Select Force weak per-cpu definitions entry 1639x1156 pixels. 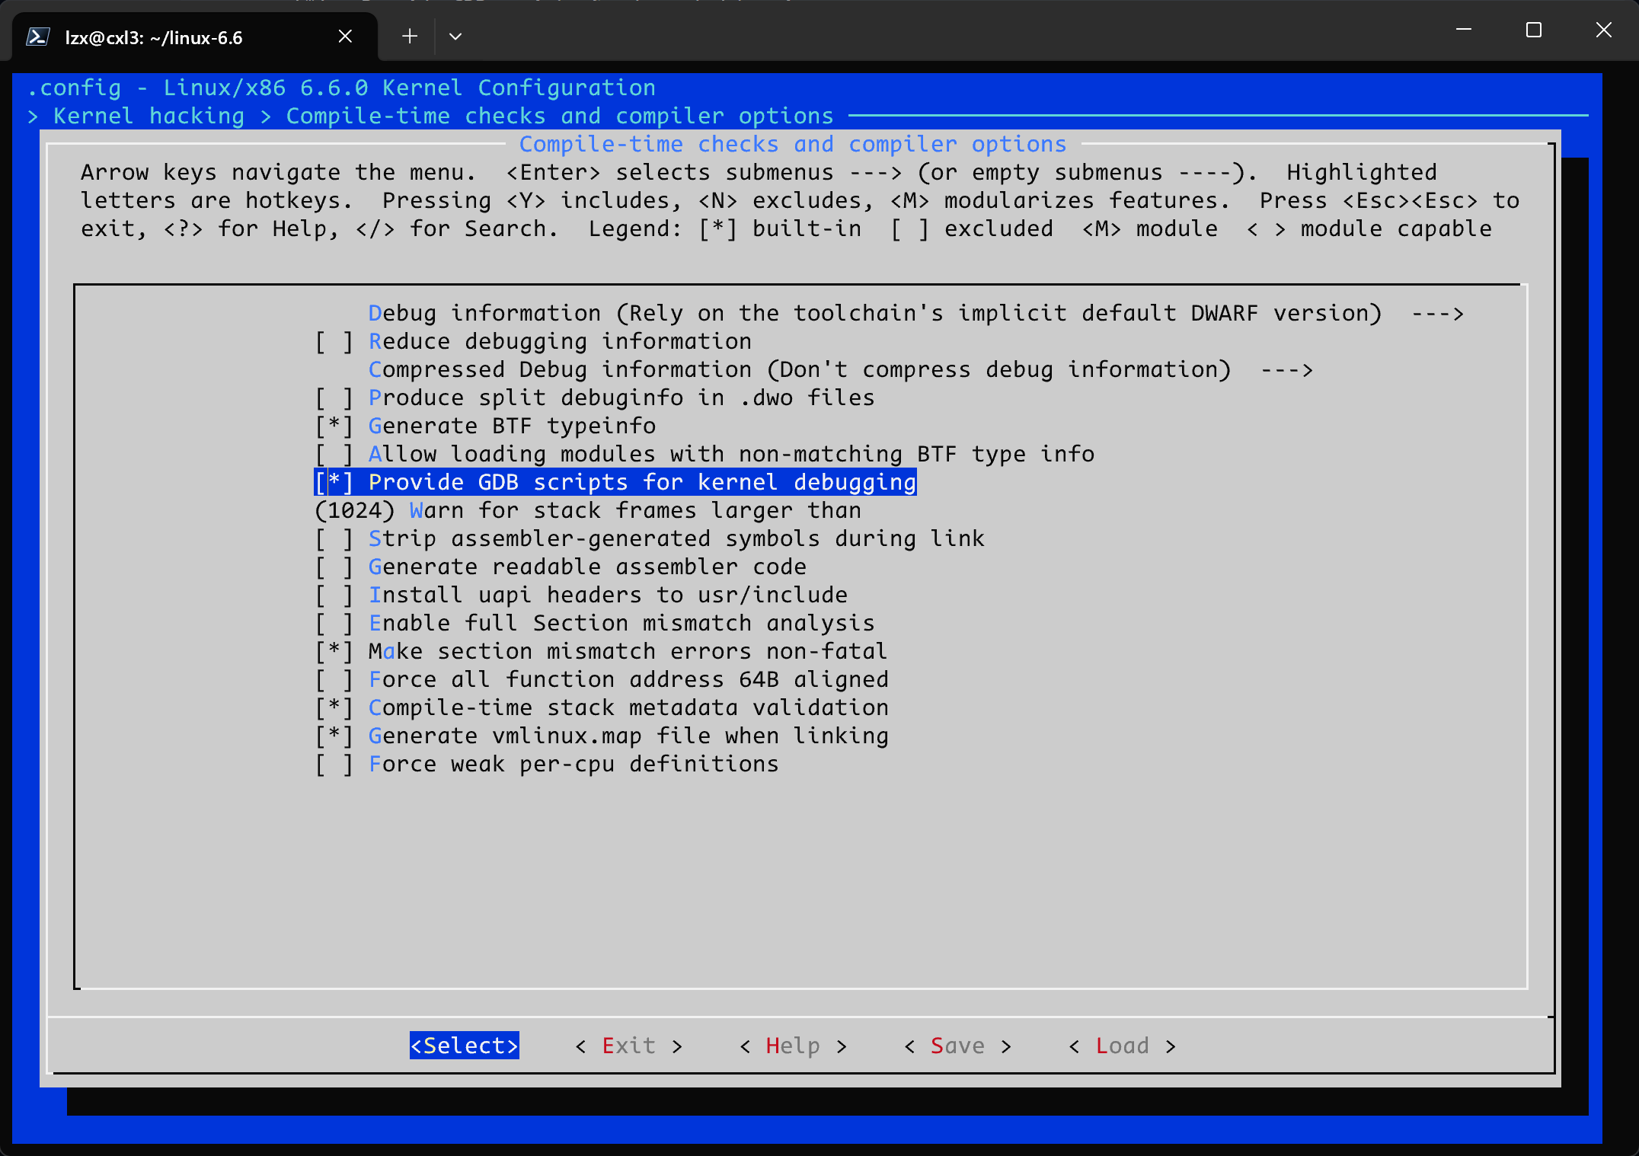tap(573, 764)
